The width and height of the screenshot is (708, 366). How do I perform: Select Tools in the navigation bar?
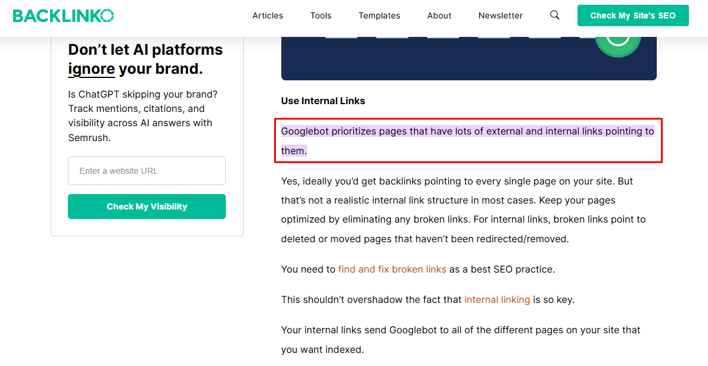pyautogui.click(x=321, y=15)
